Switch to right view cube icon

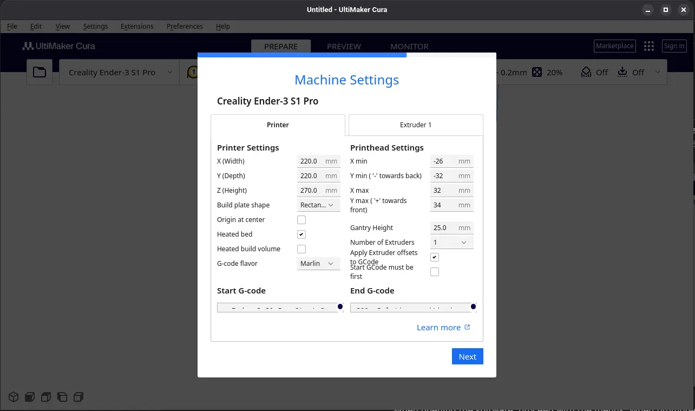tap(78, 397)
